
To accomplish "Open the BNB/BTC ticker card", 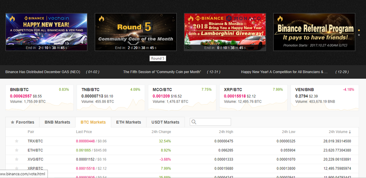I will (39, 98).
